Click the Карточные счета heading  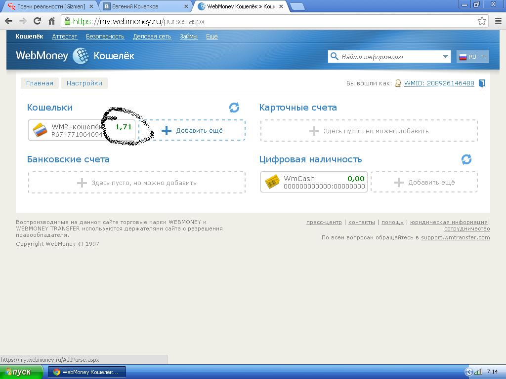point(298,107)
